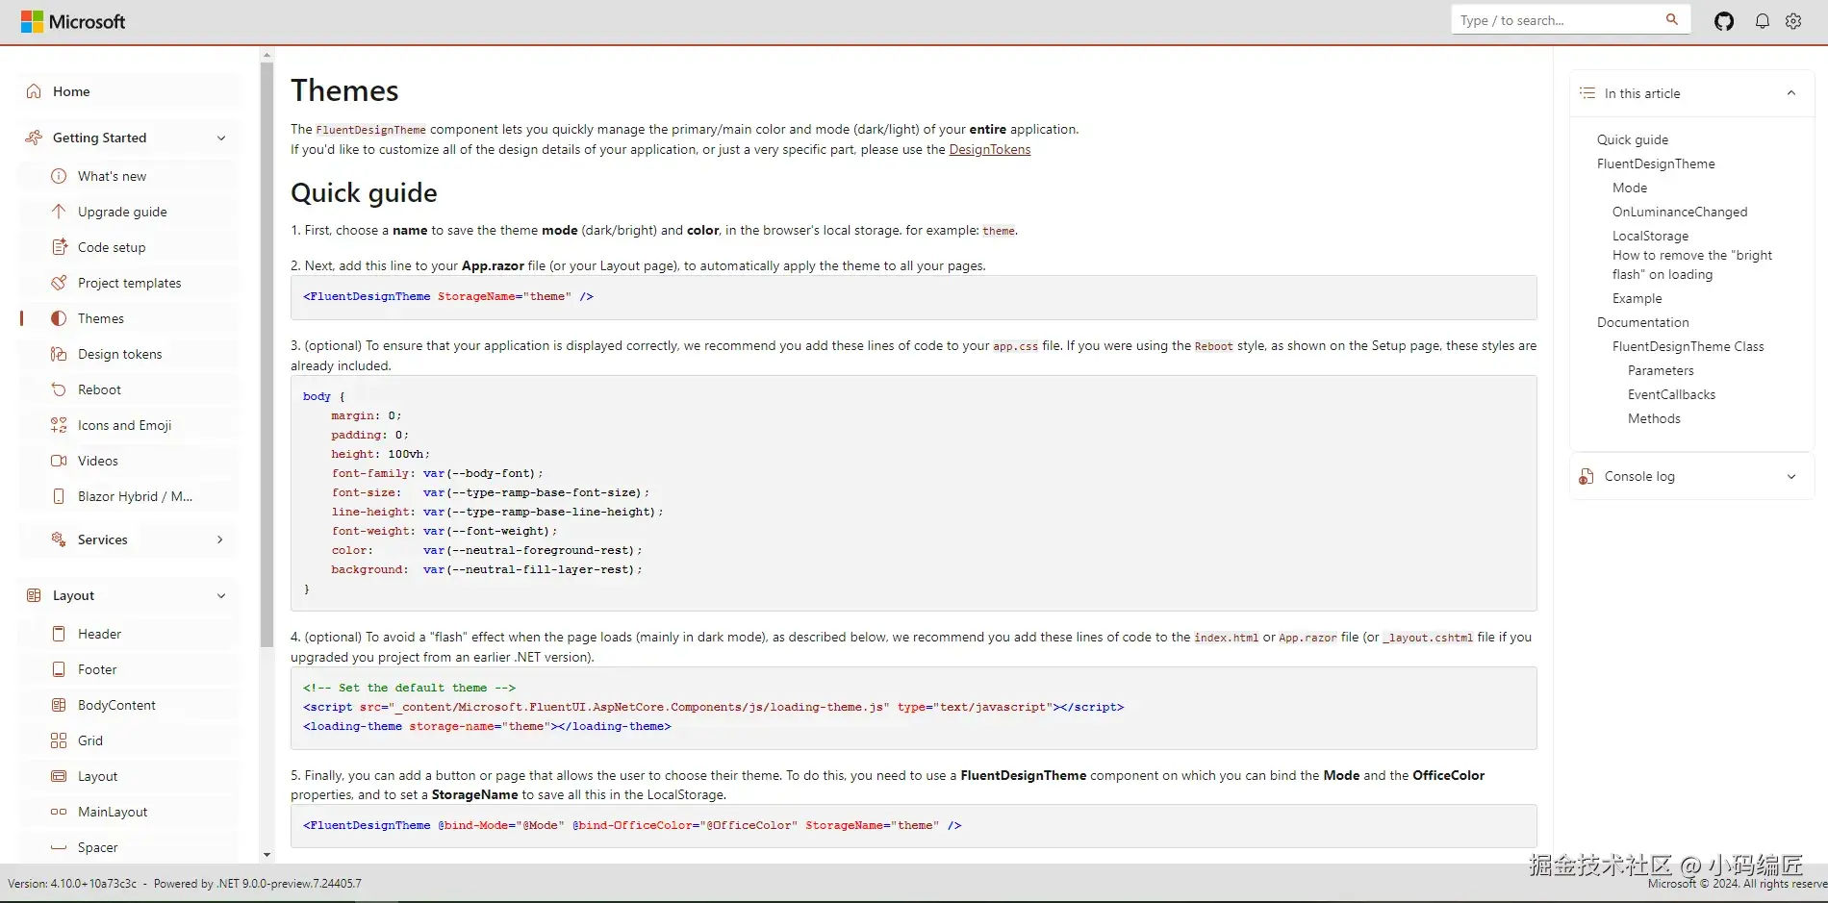Click the Design tokens icon
1828x903 pixels.
coord(59,354)
